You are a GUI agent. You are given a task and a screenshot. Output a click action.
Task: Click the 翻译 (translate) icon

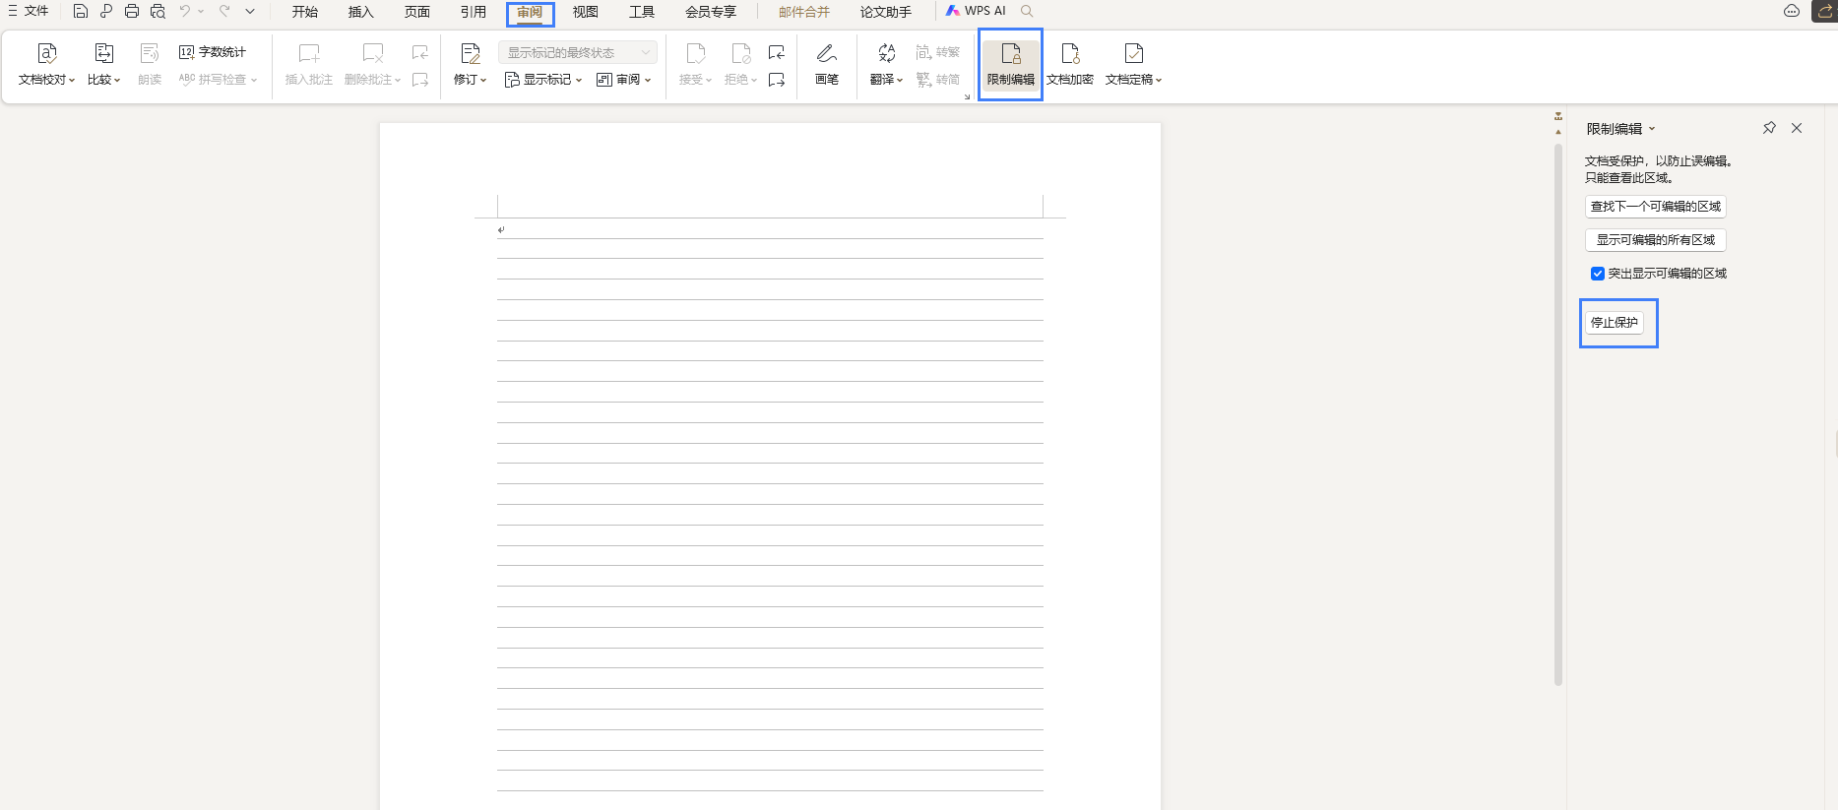coord(886,54)
